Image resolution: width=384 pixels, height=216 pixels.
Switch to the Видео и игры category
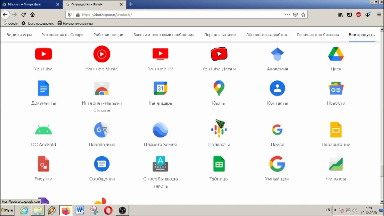click(x=19, y=35)
